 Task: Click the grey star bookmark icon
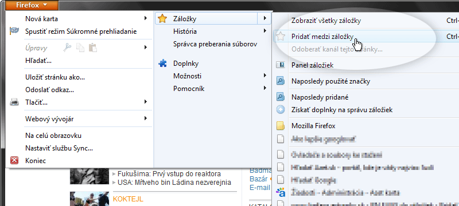(281, 37)
